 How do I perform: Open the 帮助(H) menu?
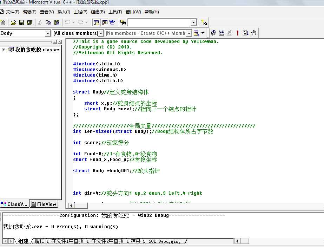point(152,12)
